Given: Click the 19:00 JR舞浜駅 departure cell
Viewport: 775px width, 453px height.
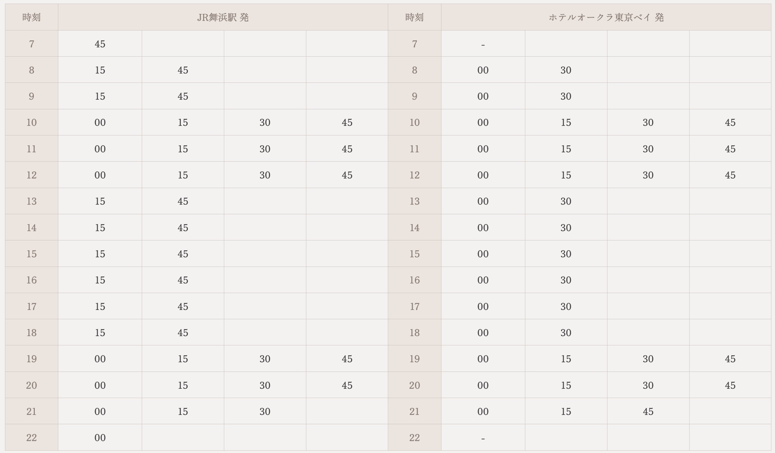Looking at the screenshot, I should pyautogui.click(x=100, y=359).
